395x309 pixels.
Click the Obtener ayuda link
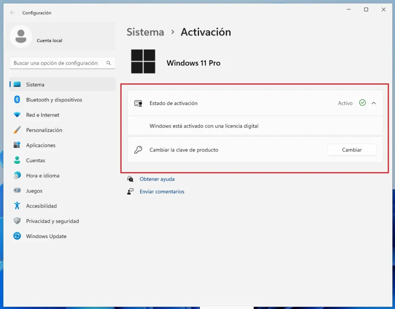tap(157, 179)
